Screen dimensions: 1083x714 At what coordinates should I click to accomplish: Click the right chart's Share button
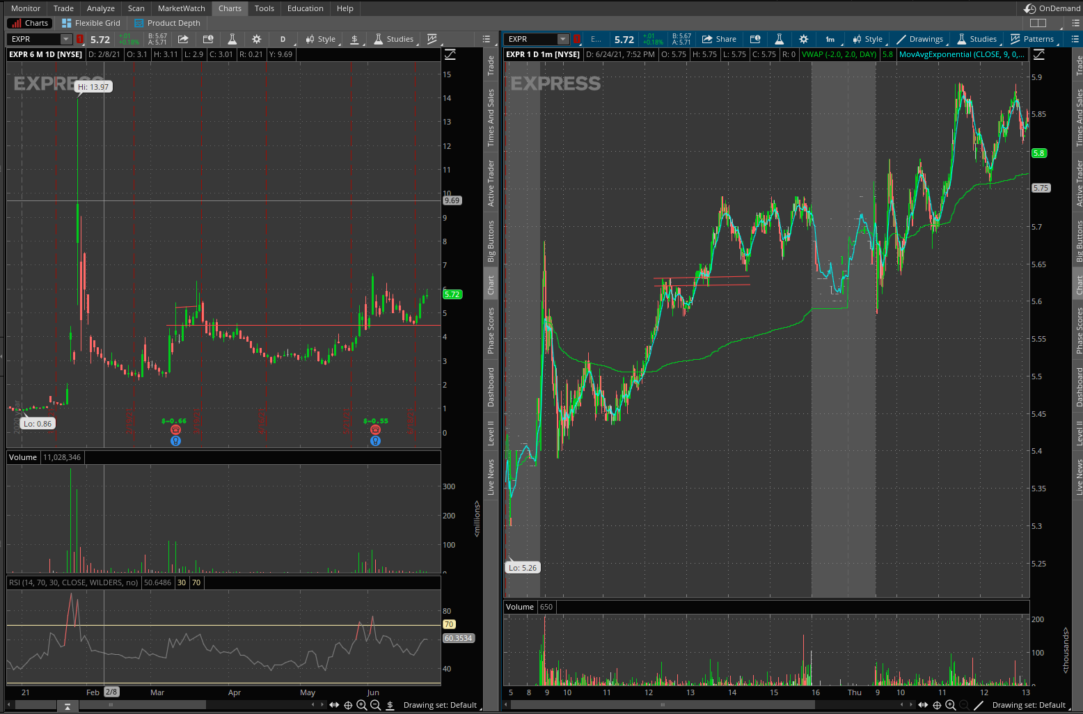[719, 39]
